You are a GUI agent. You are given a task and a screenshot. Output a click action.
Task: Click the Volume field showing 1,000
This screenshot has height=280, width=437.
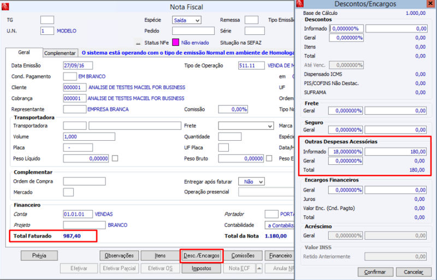pos(89,137)
